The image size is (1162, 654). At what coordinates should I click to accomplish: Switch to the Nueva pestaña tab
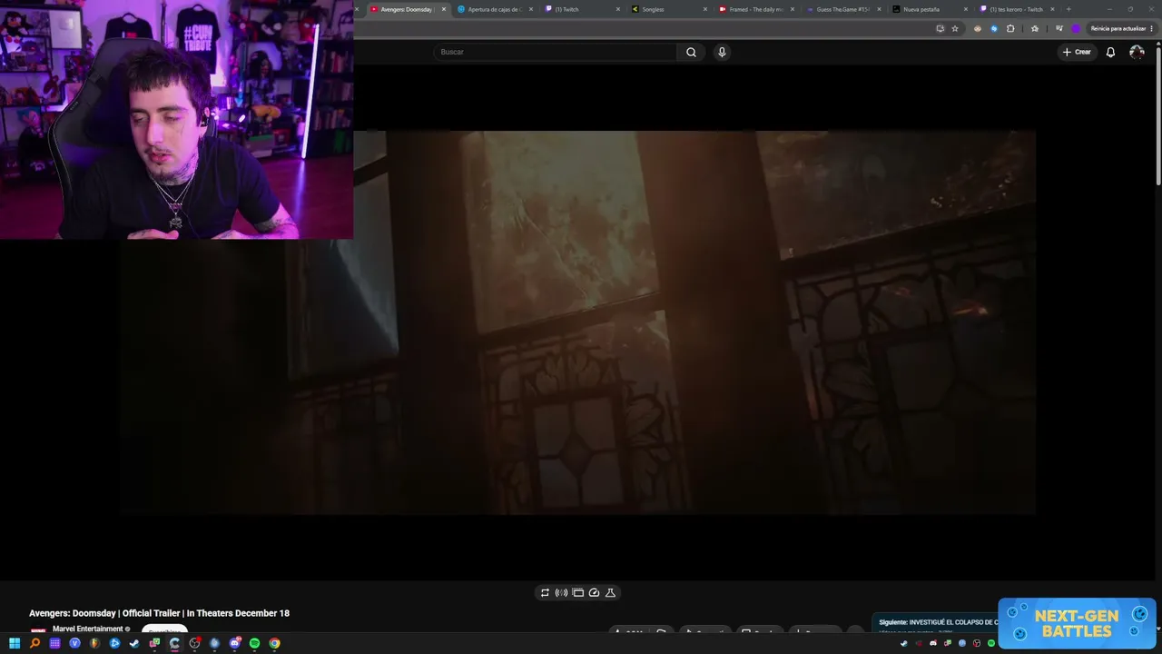click(x=931, y=9)
